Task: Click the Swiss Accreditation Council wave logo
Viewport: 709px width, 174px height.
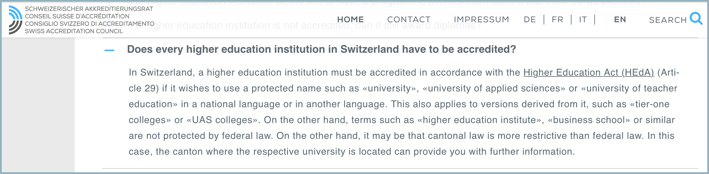Action: coord(15,20)
